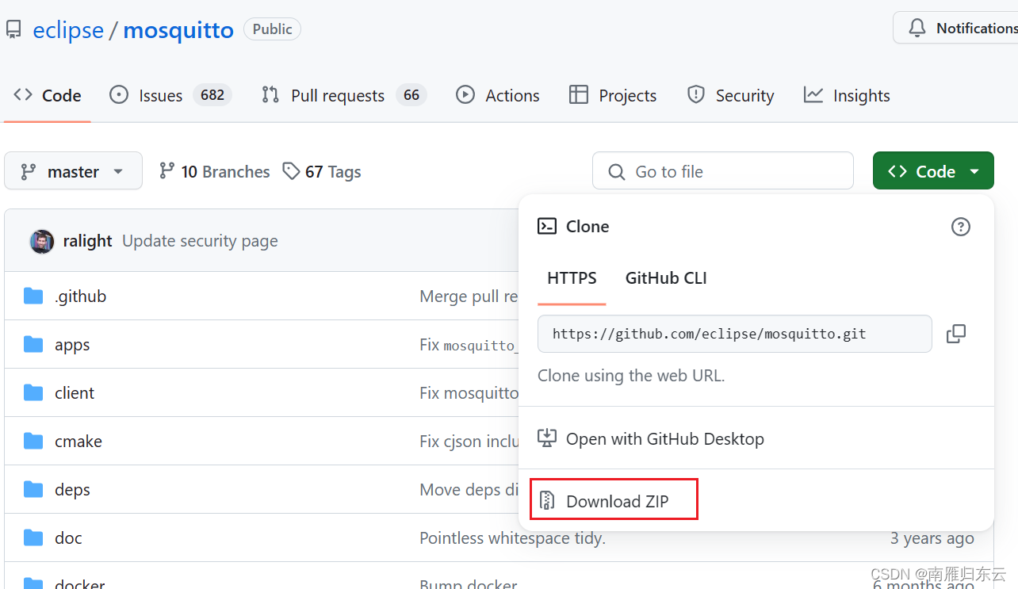The image size is (1018, 589).
Task: Select the clone URL text field
Action: [734, 334]
